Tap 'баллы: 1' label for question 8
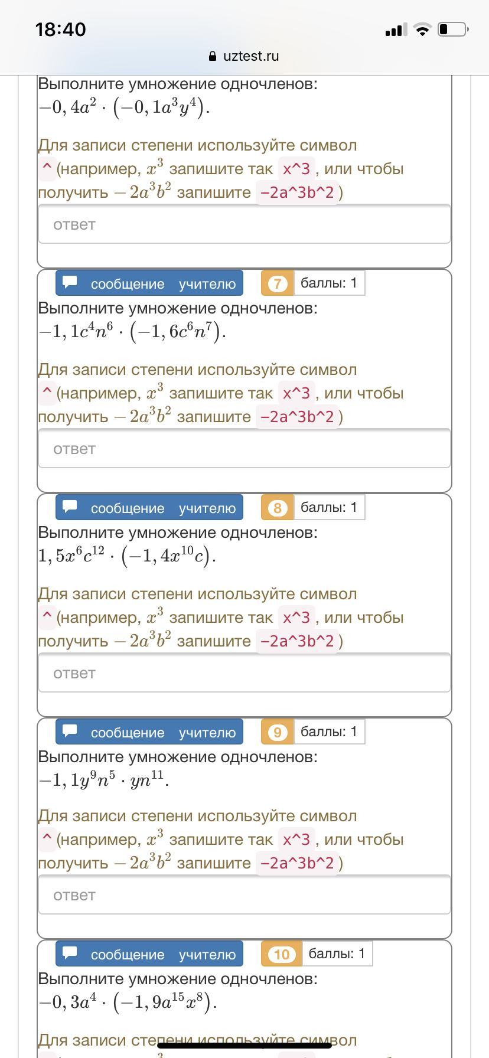This screenshot has width=489, height=1058. (329, 507)
